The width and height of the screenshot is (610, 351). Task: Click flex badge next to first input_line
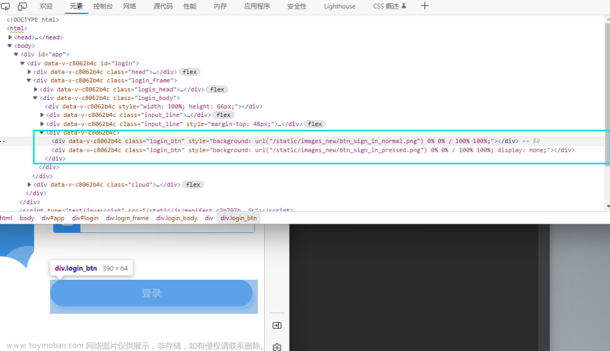pos(224,115)
